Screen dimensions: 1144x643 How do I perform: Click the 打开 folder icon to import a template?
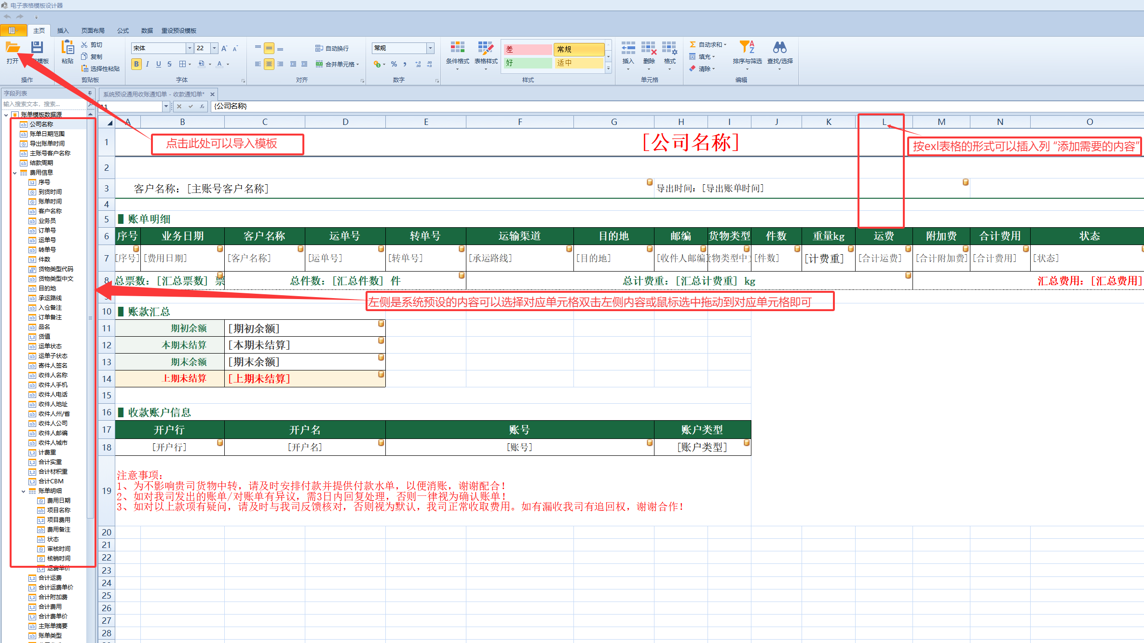coord(13,47)
